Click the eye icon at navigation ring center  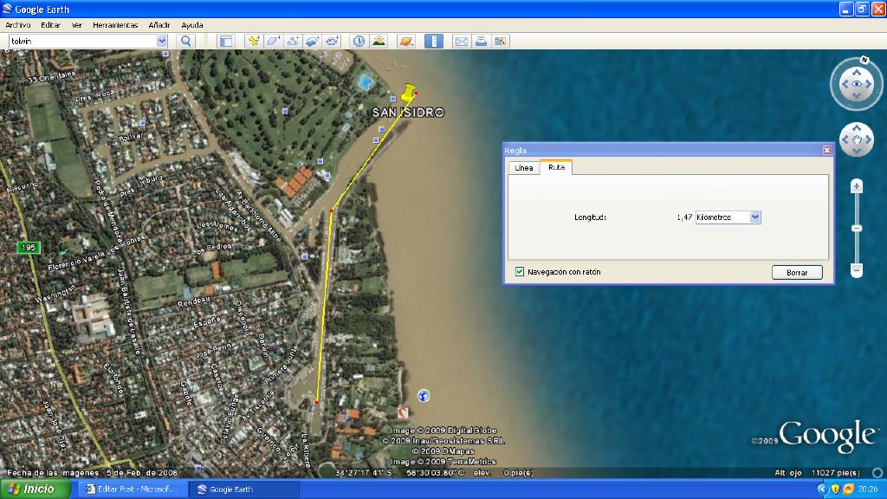(x=857, y=84)
